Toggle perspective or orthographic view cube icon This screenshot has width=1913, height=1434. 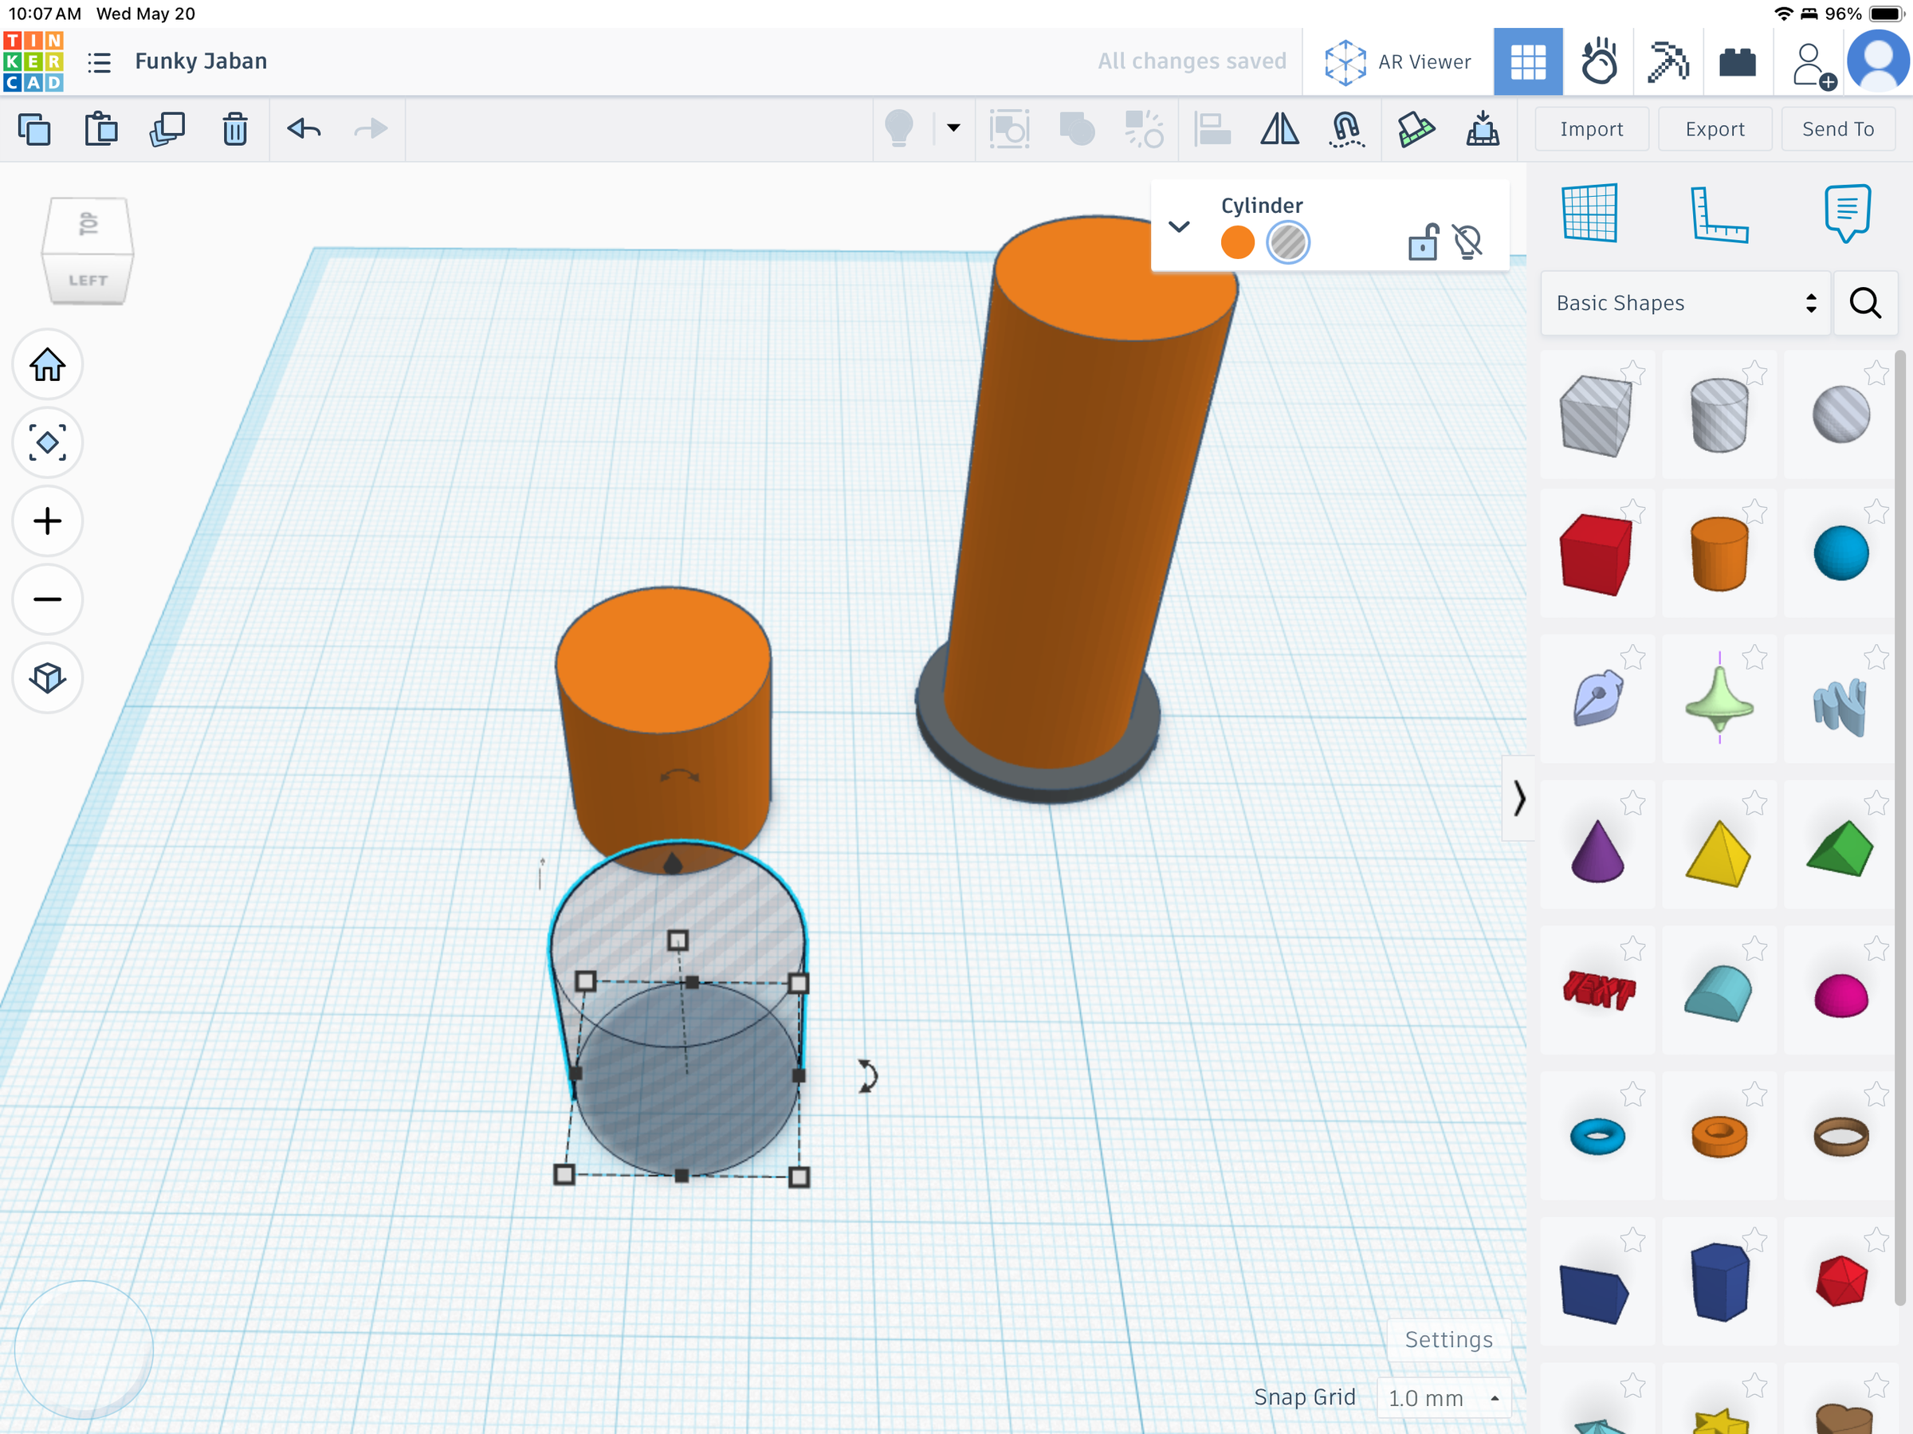pos(47,678)
